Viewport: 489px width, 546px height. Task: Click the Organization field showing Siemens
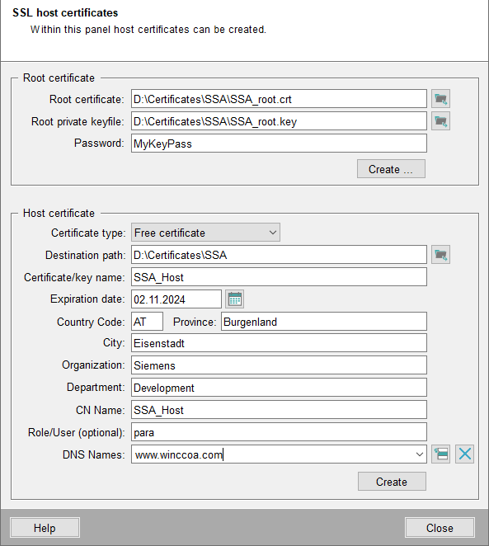click(x=279, y=365)
